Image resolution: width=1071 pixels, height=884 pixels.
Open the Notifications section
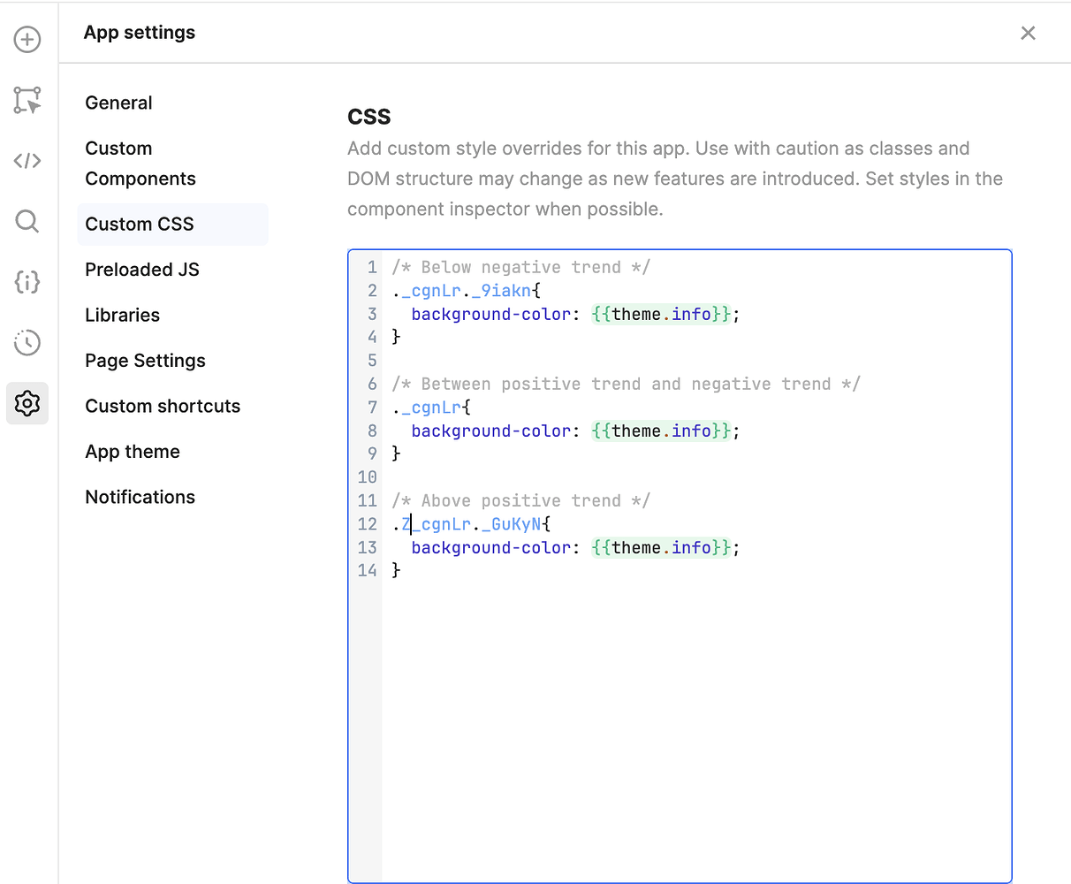pos(141,497)
